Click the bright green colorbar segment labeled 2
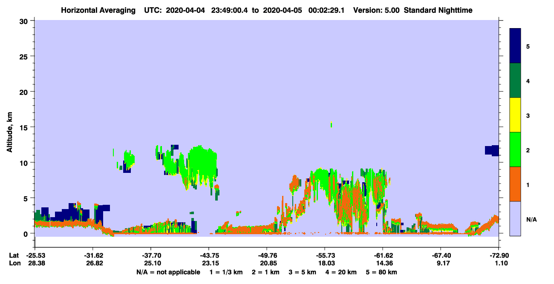Viewport: 554px width, 284px height. pyautogui.click(x=515, y=149)
